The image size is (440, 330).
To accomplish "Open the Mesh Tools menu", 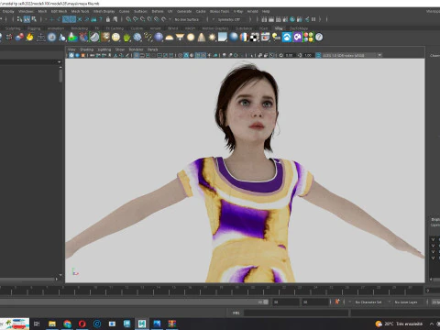I will (80, 11).
